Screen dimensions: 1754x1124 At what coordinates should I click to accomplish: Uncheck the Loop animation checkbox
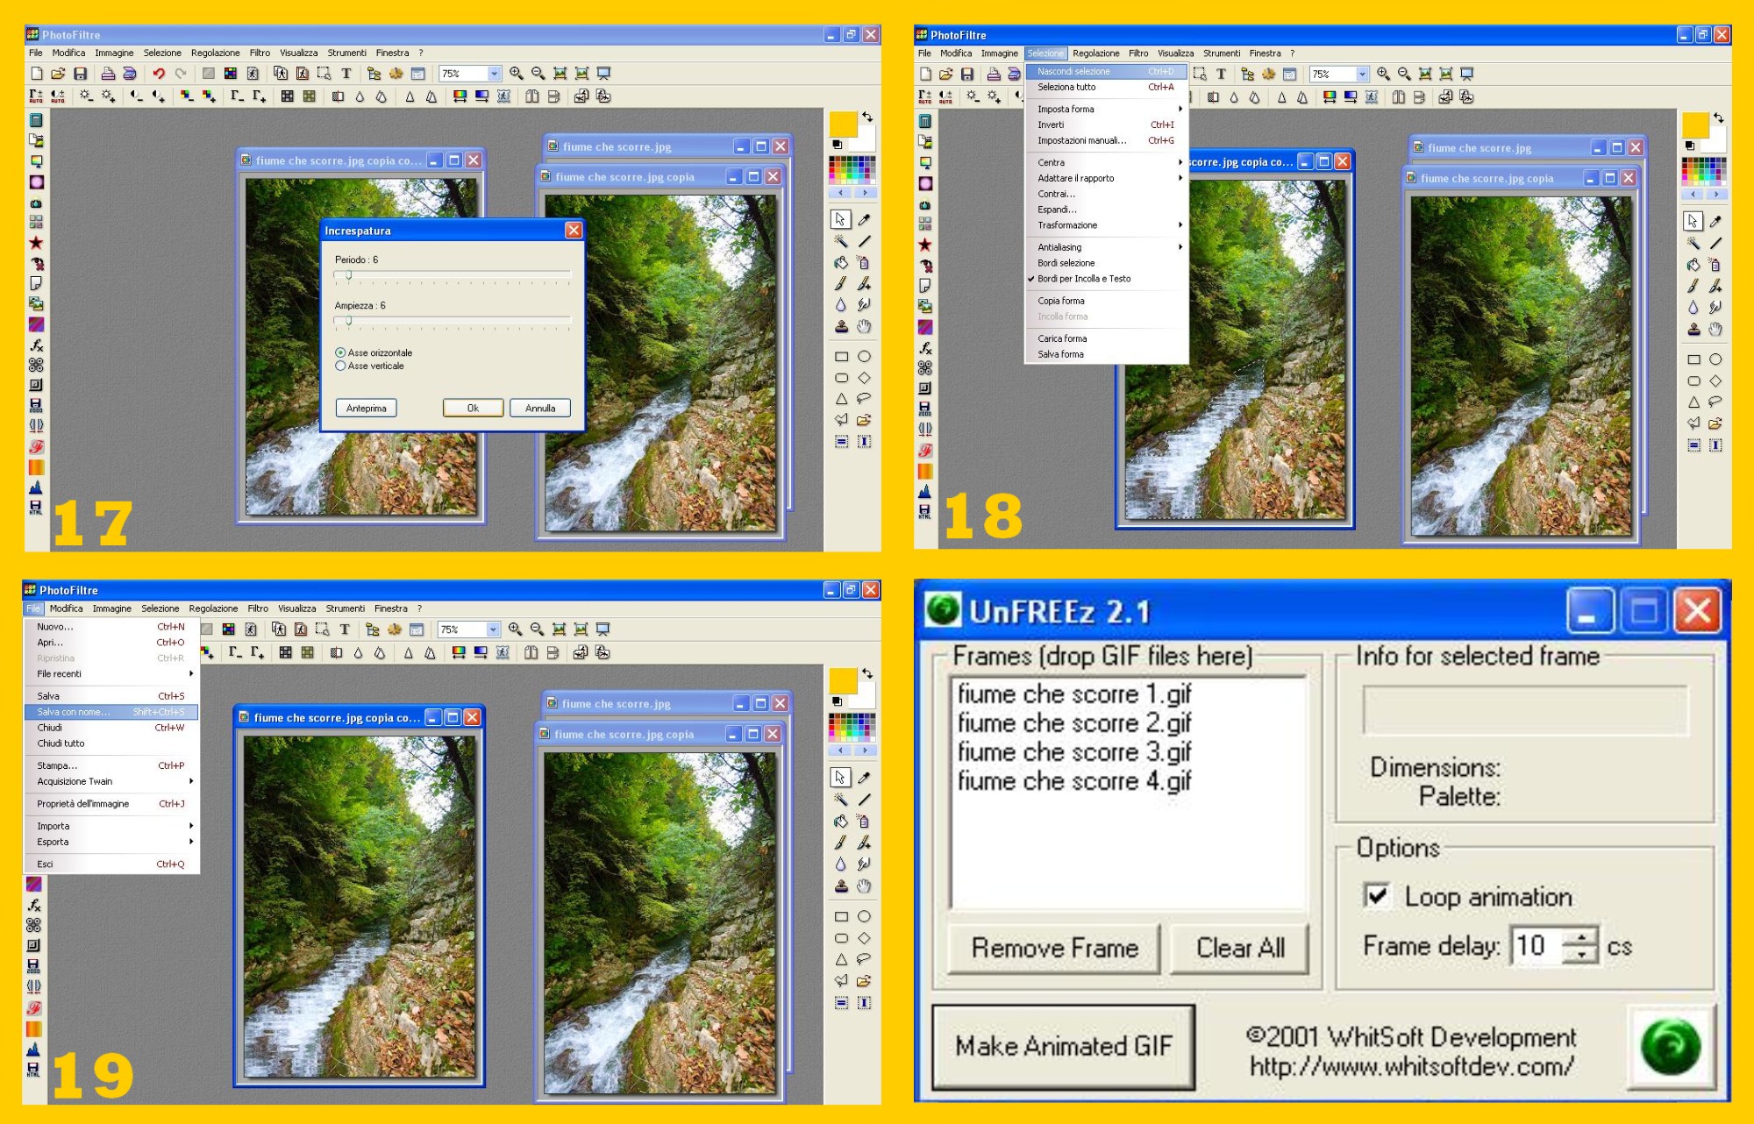1377,896
